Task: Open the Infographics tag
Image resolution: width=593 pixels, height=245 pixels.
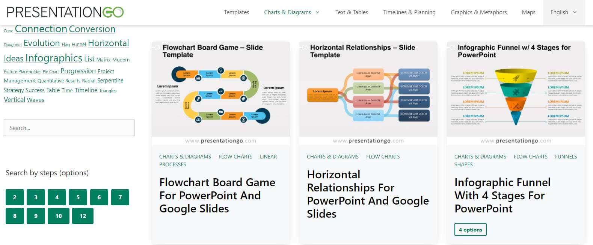Action: pos(54,58)
